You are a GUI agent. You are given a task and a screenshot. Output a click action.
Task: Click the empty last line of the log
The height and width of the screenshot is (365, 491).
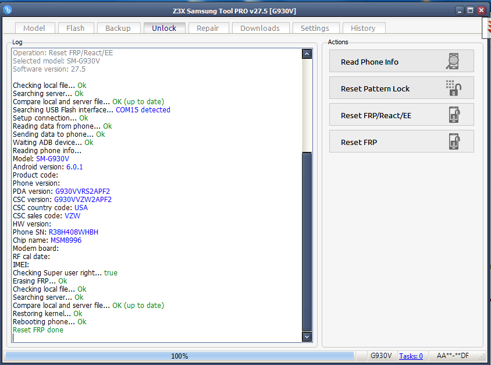coord(156,338)
